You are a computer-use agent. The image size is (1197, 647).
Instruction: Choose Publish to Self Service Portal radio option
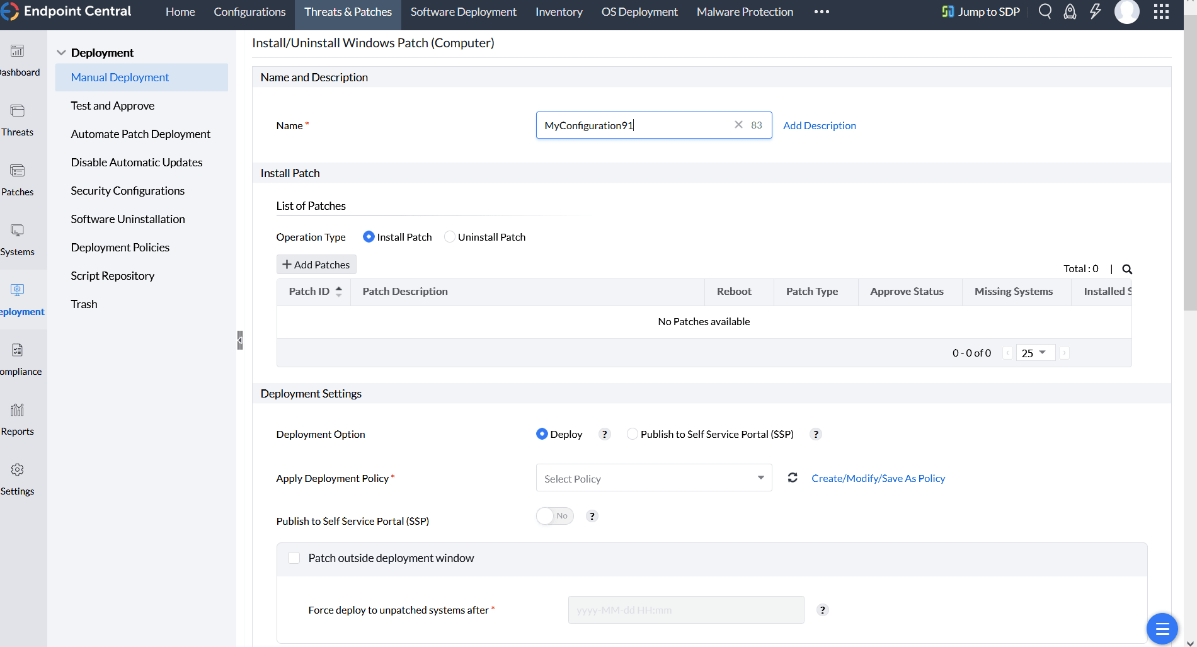coord(632,434)
